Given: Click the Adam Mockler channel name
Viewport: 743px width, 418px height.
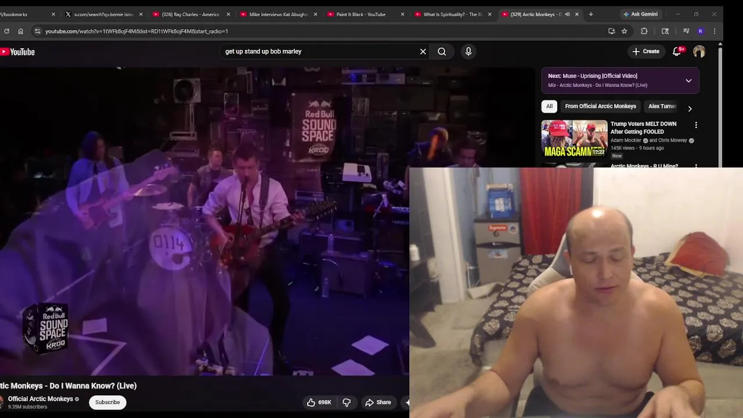Looking at the screenshot, I should click(626, 140).
